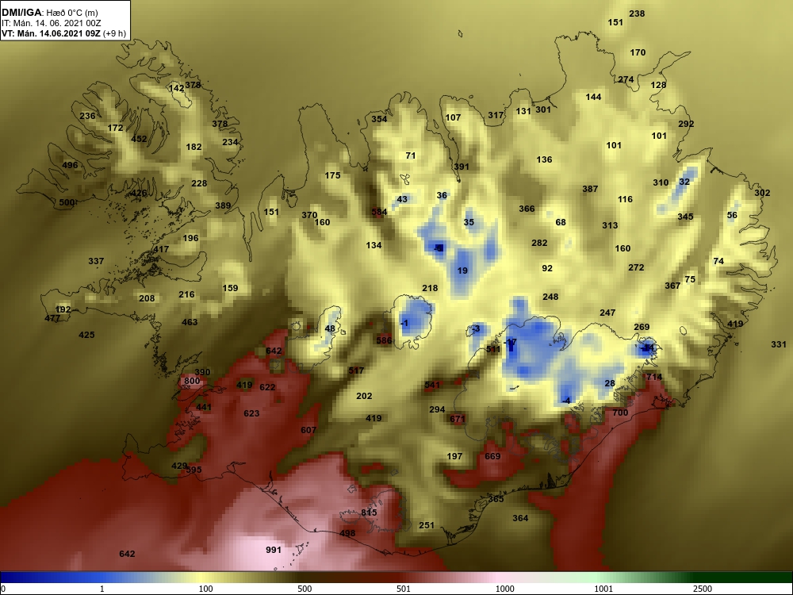
Task: Click the -17 value on the glacier
Action: (510, 343)
